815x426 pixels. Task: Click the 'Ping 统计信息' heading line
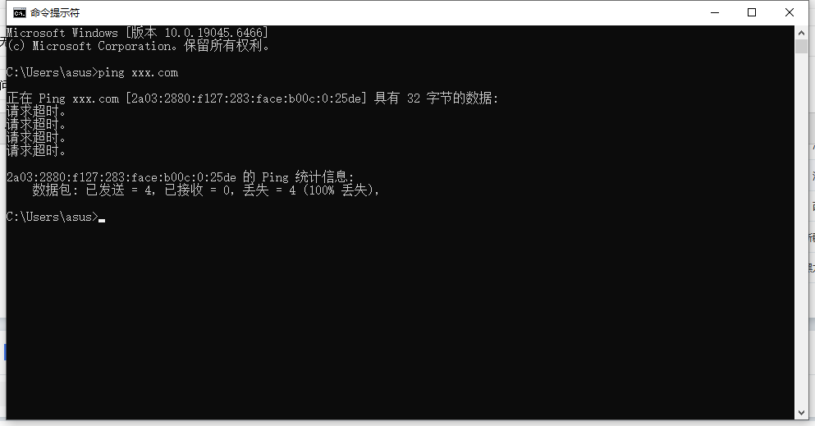tap(180, 177)
